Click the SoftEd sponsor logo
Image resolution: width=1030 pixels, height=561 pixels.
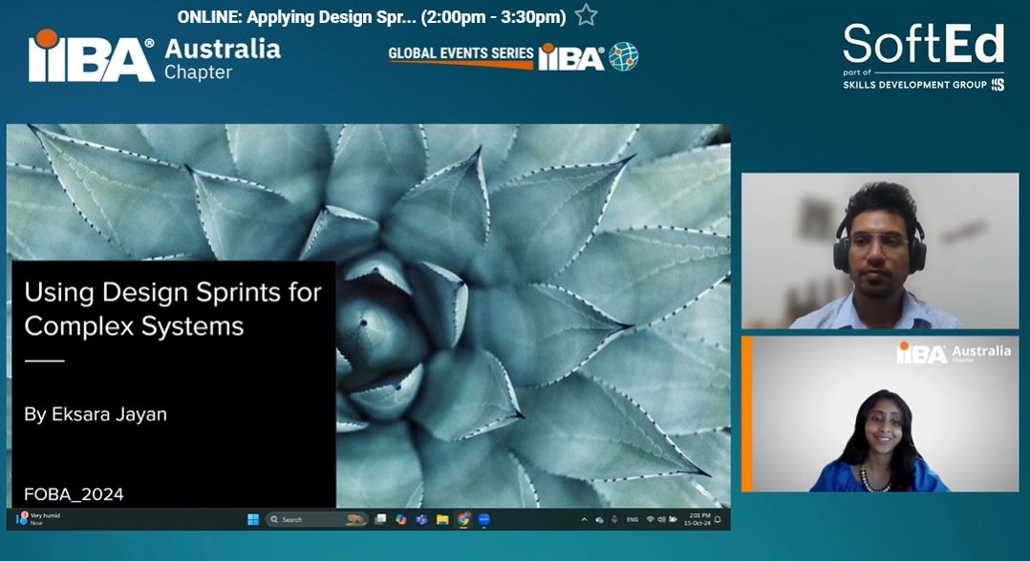pyautogui.click(x=924, y=56)
